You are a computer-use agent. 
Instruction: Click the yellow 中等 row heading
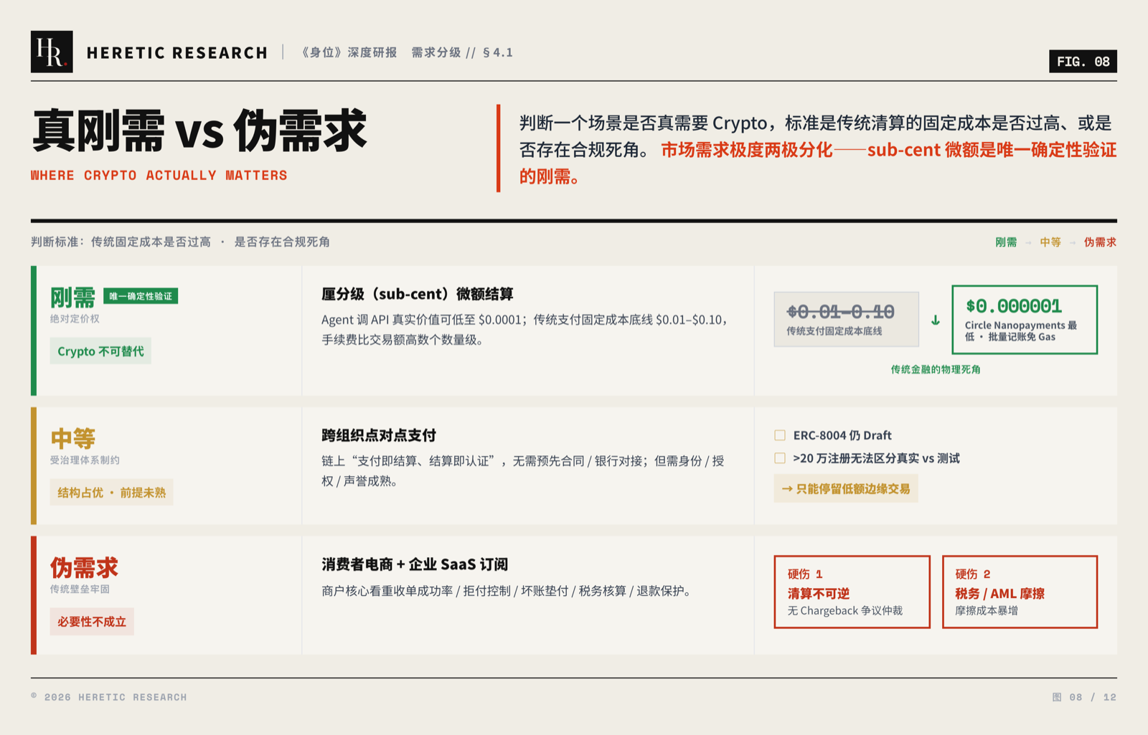pyautogui.click(x=72, y=438)
